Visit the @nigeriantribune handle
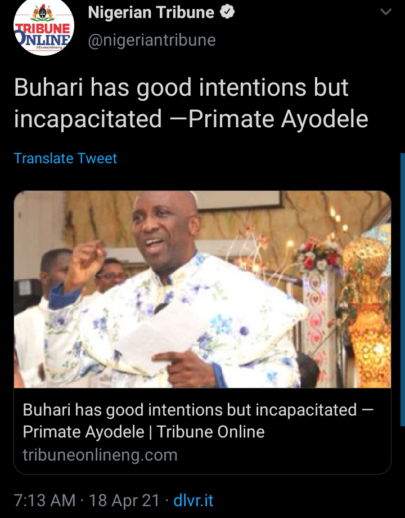 coord(152,41)
